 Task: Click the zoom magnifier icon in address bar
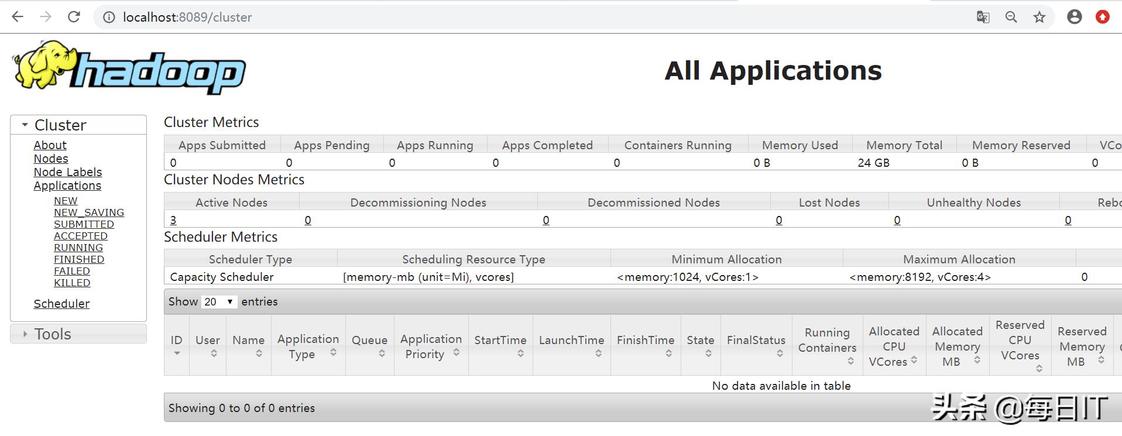click(1011, 17)
